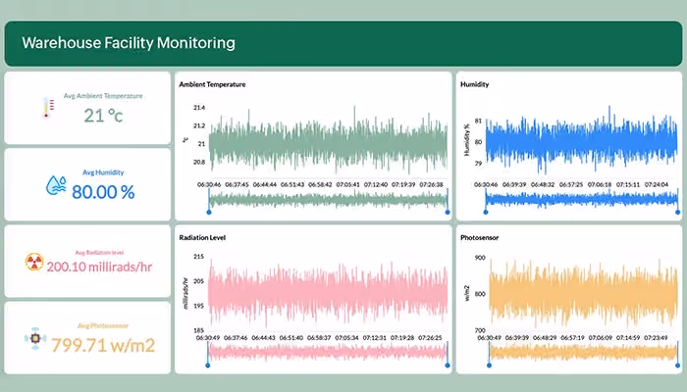Image resolution: width=687 pixels, height=392 pixels.
Task: Click the thermometer icon in temperature card
Action: click(x=48, y=108)
